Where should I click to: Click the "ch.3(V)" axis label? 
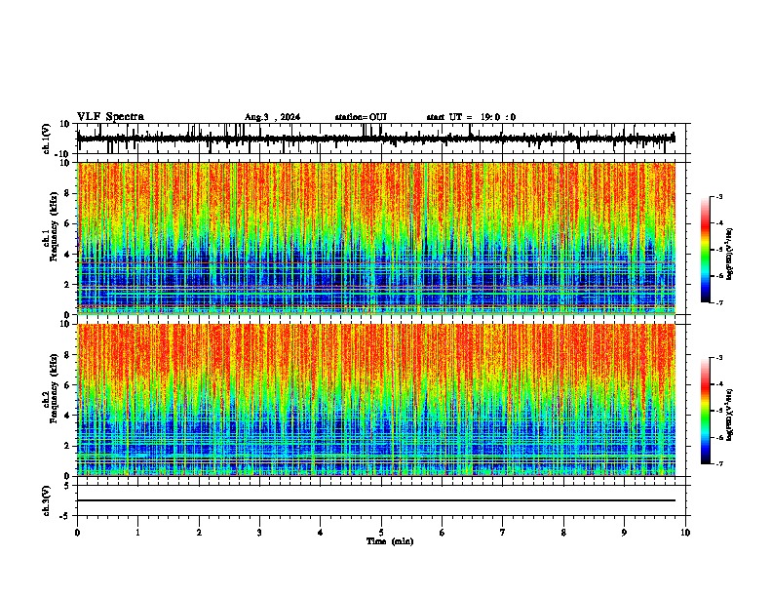[46, 500]
